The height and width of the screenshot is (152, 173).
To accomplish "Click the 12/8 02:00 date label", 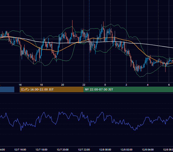I will [126, 150].
